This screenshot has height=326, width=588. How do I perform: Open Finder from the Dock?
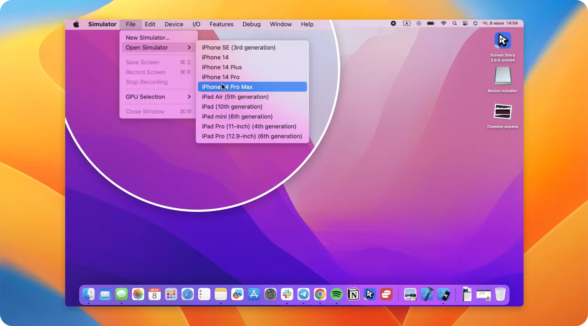tap(88, 294)
